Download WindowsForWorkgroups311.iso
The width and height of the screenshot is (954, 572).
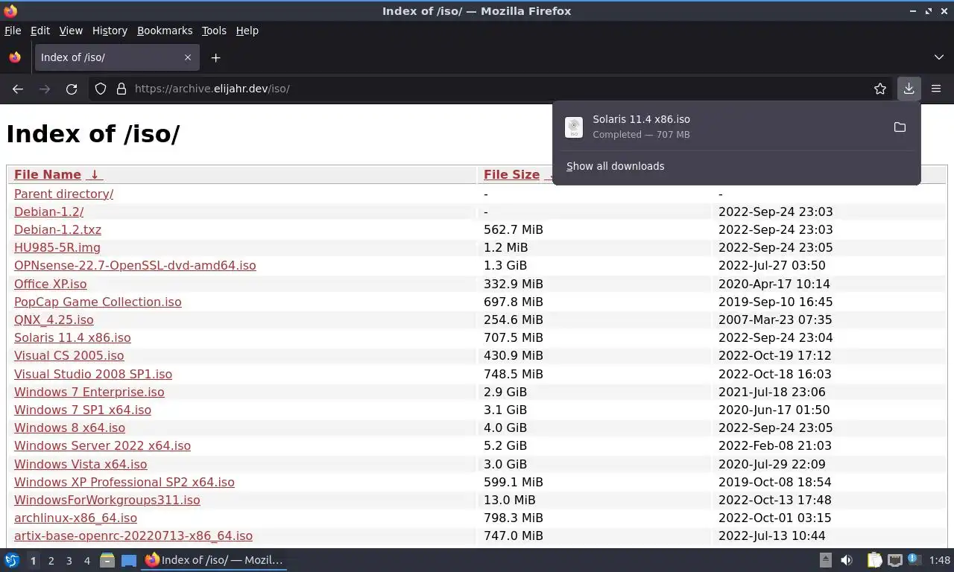(107, 500)
